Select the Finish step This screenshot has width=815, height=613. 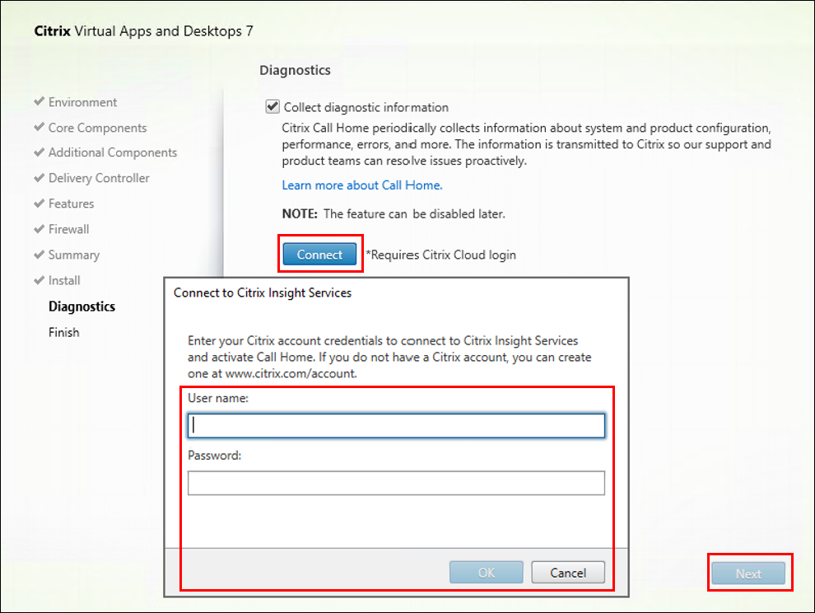click(64, 332)
